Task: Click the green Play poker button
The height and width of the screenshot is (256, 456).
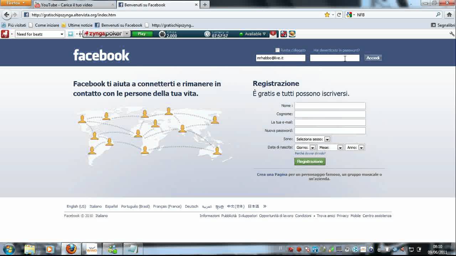Action: click(x=142, y=34)
